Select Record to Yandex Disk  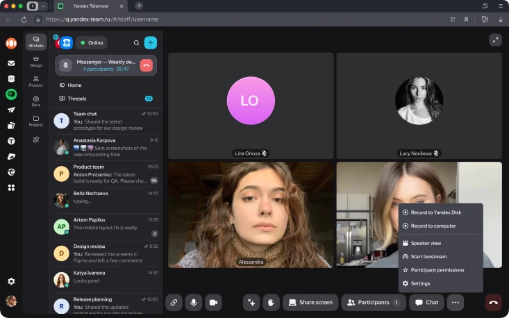[441, 212]
